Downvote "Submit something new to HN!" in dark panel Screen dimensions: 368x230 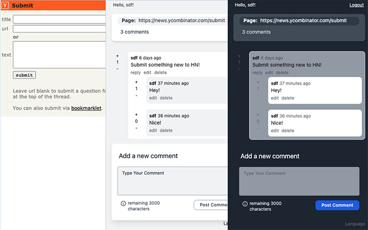(239, 69)
